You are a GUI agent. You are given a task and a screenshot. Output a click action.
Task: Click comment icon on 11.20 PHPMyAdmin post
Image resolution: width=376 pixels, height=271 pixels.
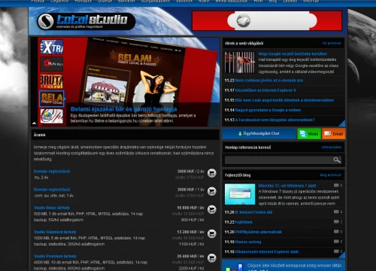click(336, 231)
